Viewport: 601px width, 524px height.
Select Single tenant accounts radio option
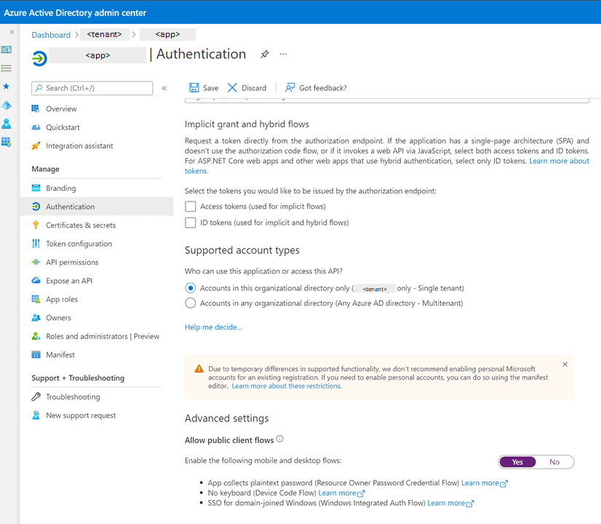click(191, 288)
